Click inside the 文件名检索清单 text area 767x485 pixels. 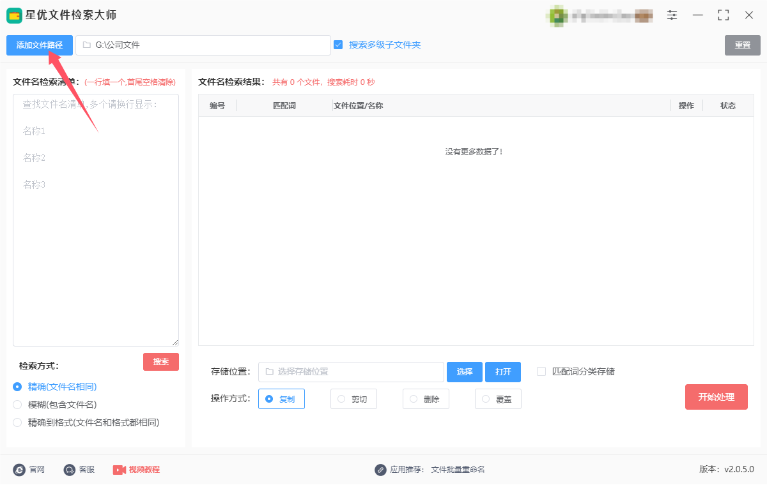(x=96, y=220)
